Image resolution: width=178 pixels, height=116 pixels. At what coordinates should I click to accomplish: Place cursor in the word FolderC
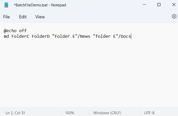pyautogui.click(x=20, y=36)
